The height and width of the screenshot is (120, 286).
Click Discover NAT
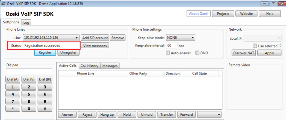[x=244, y=53]
